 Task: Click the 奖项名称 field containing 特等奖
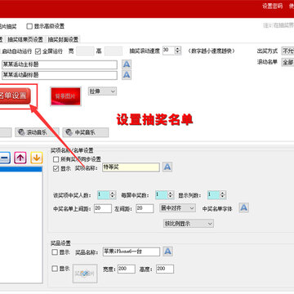tap(131, 167)
